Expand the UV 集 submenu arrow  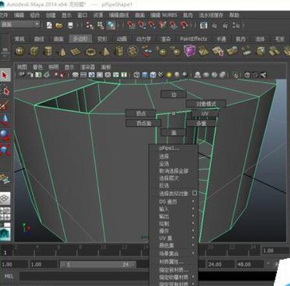(x=193, y=238)
